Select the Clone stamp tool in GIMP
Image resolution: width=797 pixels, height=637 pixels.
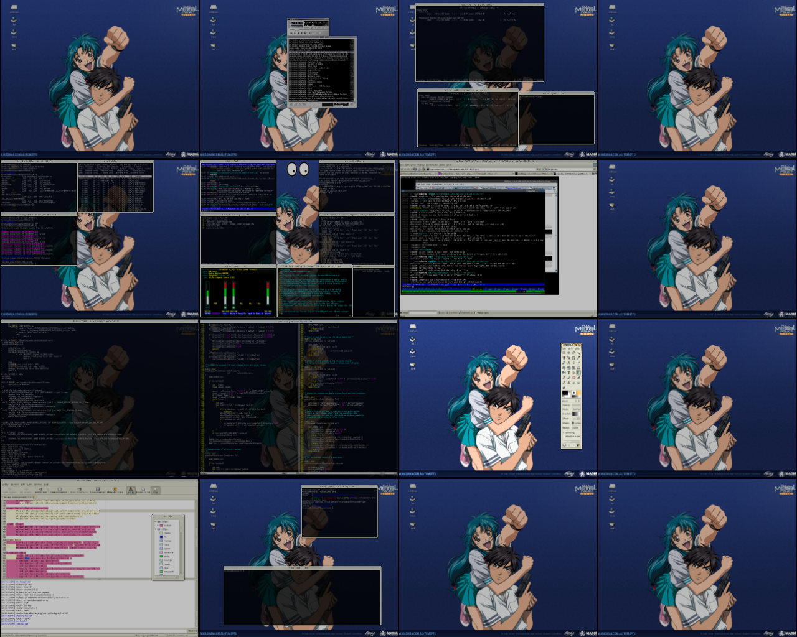tap(568, 383)
